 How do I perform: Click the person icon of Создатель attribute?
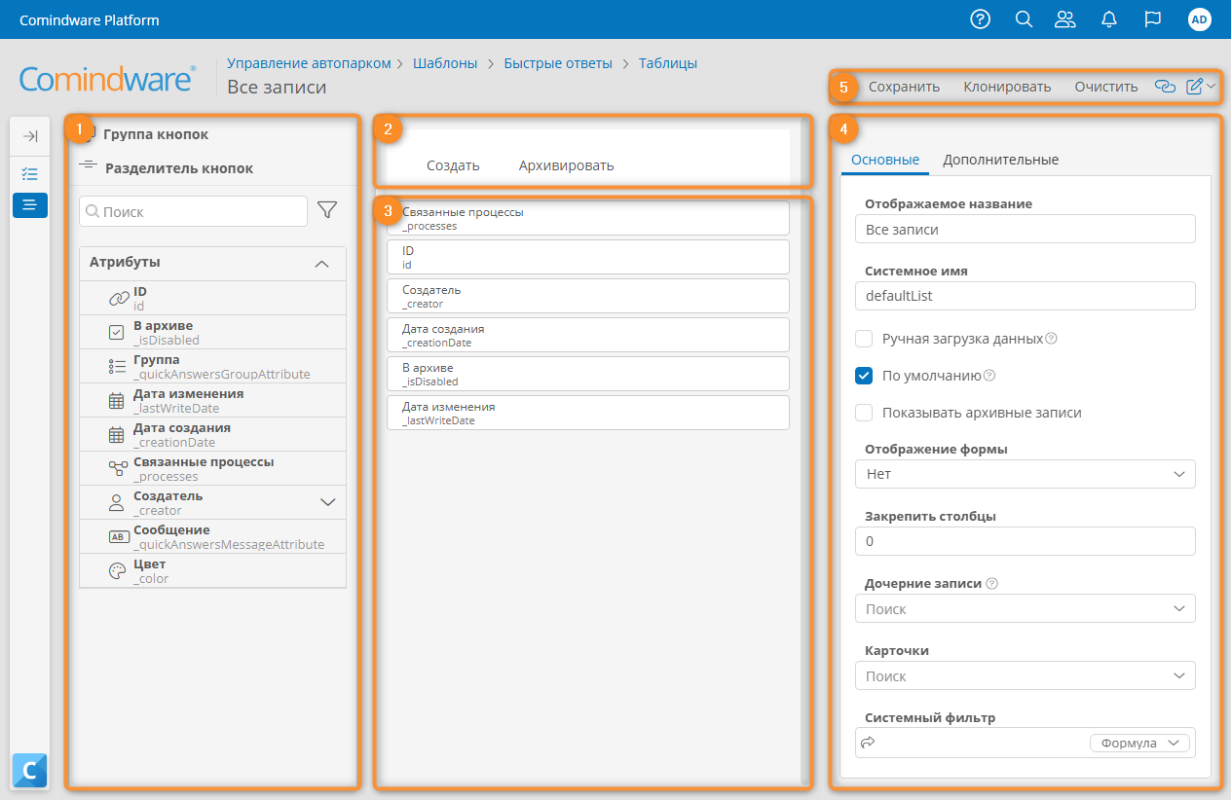click(x=117, y=503)
